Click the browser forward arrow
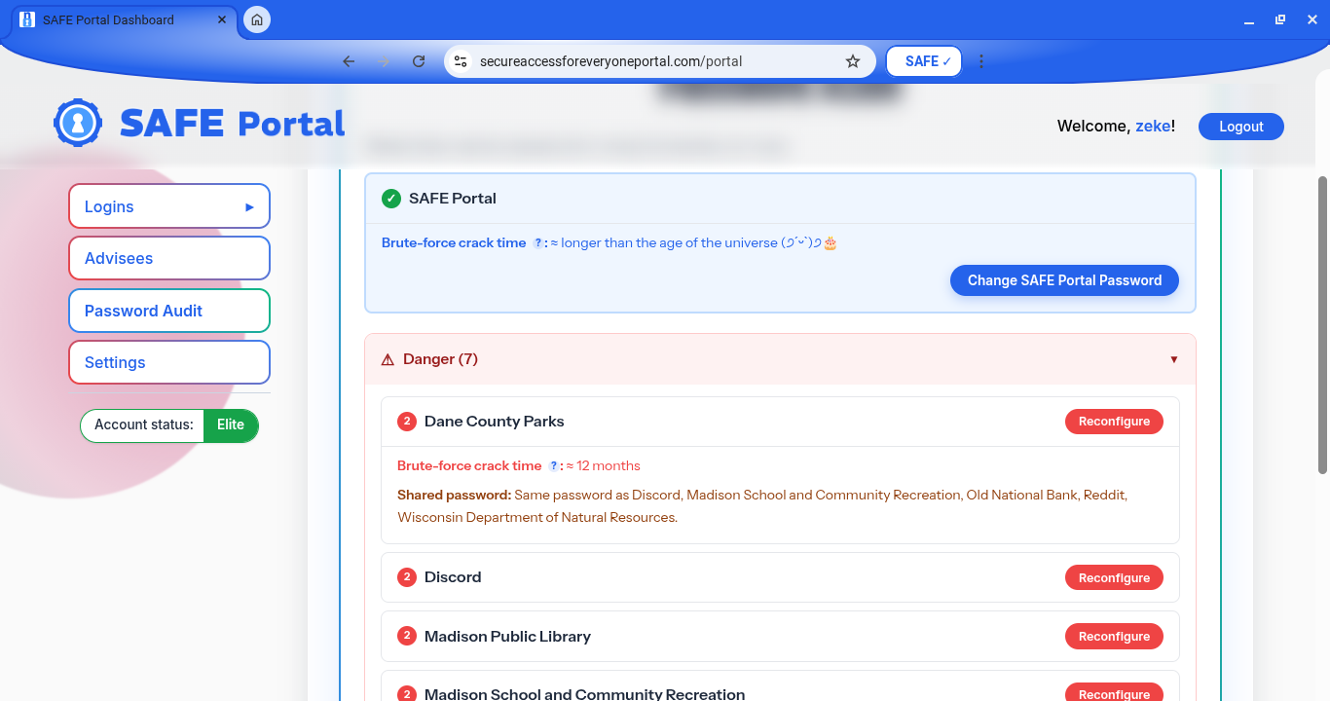Image resolution: width=1330 pixels, height=701 pixels. click(384, 61)
